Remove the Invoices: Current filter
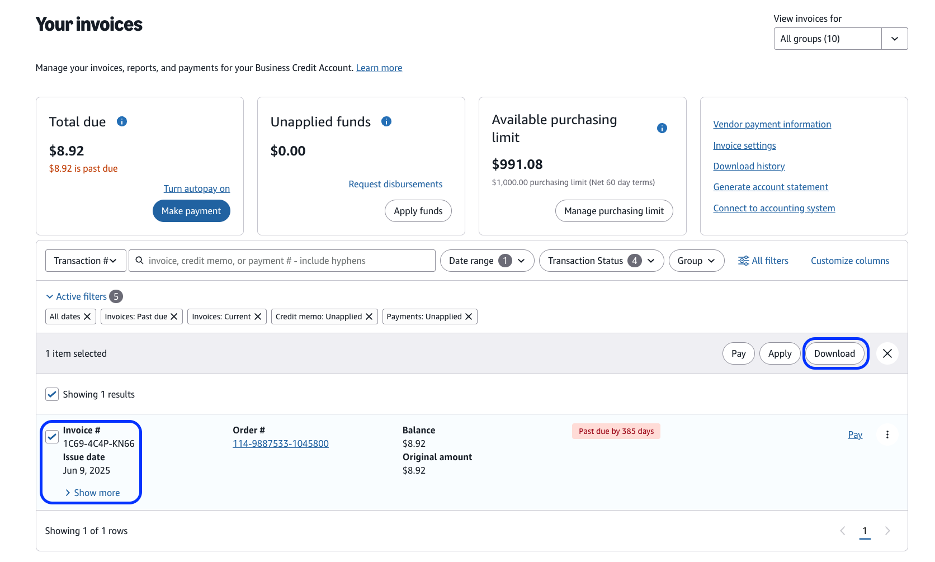935x562 pixels. pos(258,317)
